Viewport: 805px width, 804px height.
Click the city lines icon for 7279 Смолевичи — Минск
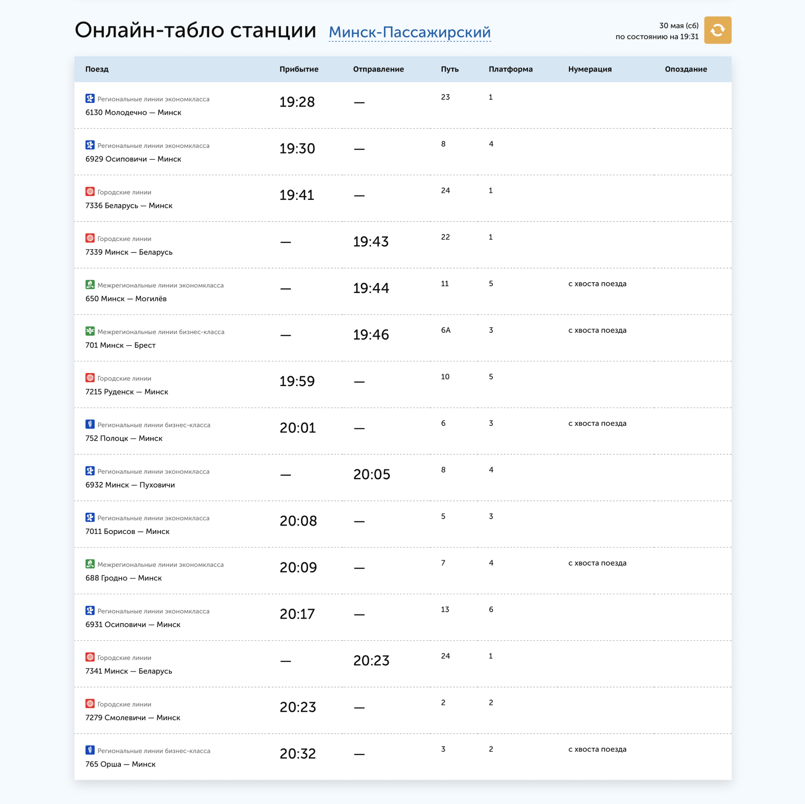(x=90, y=704)
